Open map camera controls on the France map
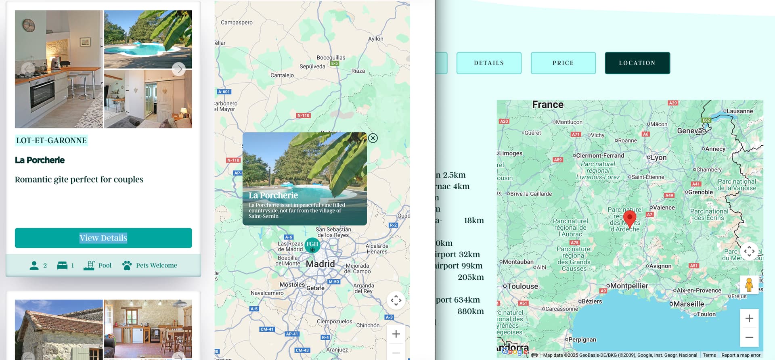This screenshot has width=775, height=360. click(749, 251)
